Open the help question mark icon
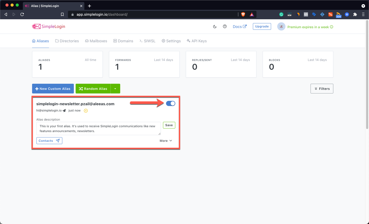The height and width of the screenshot is (224, 369). pos(225,26)
